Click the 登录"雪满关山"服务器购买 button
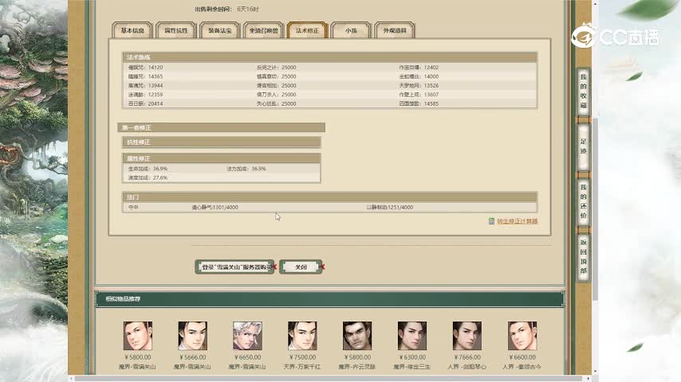 click(234, 267)
